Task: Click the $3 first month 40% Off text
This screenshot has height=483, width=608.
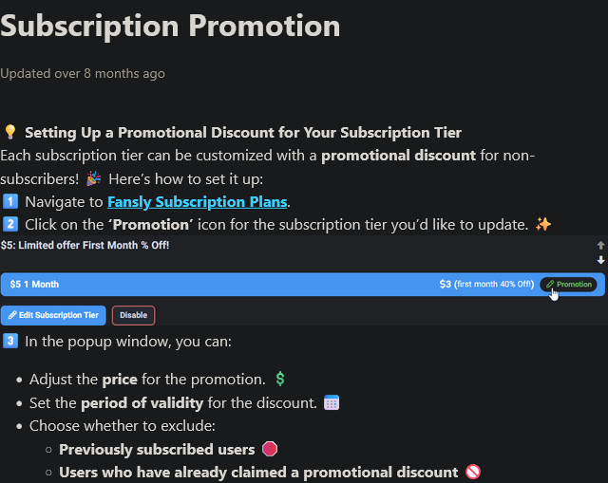Action: click(486, 284)
